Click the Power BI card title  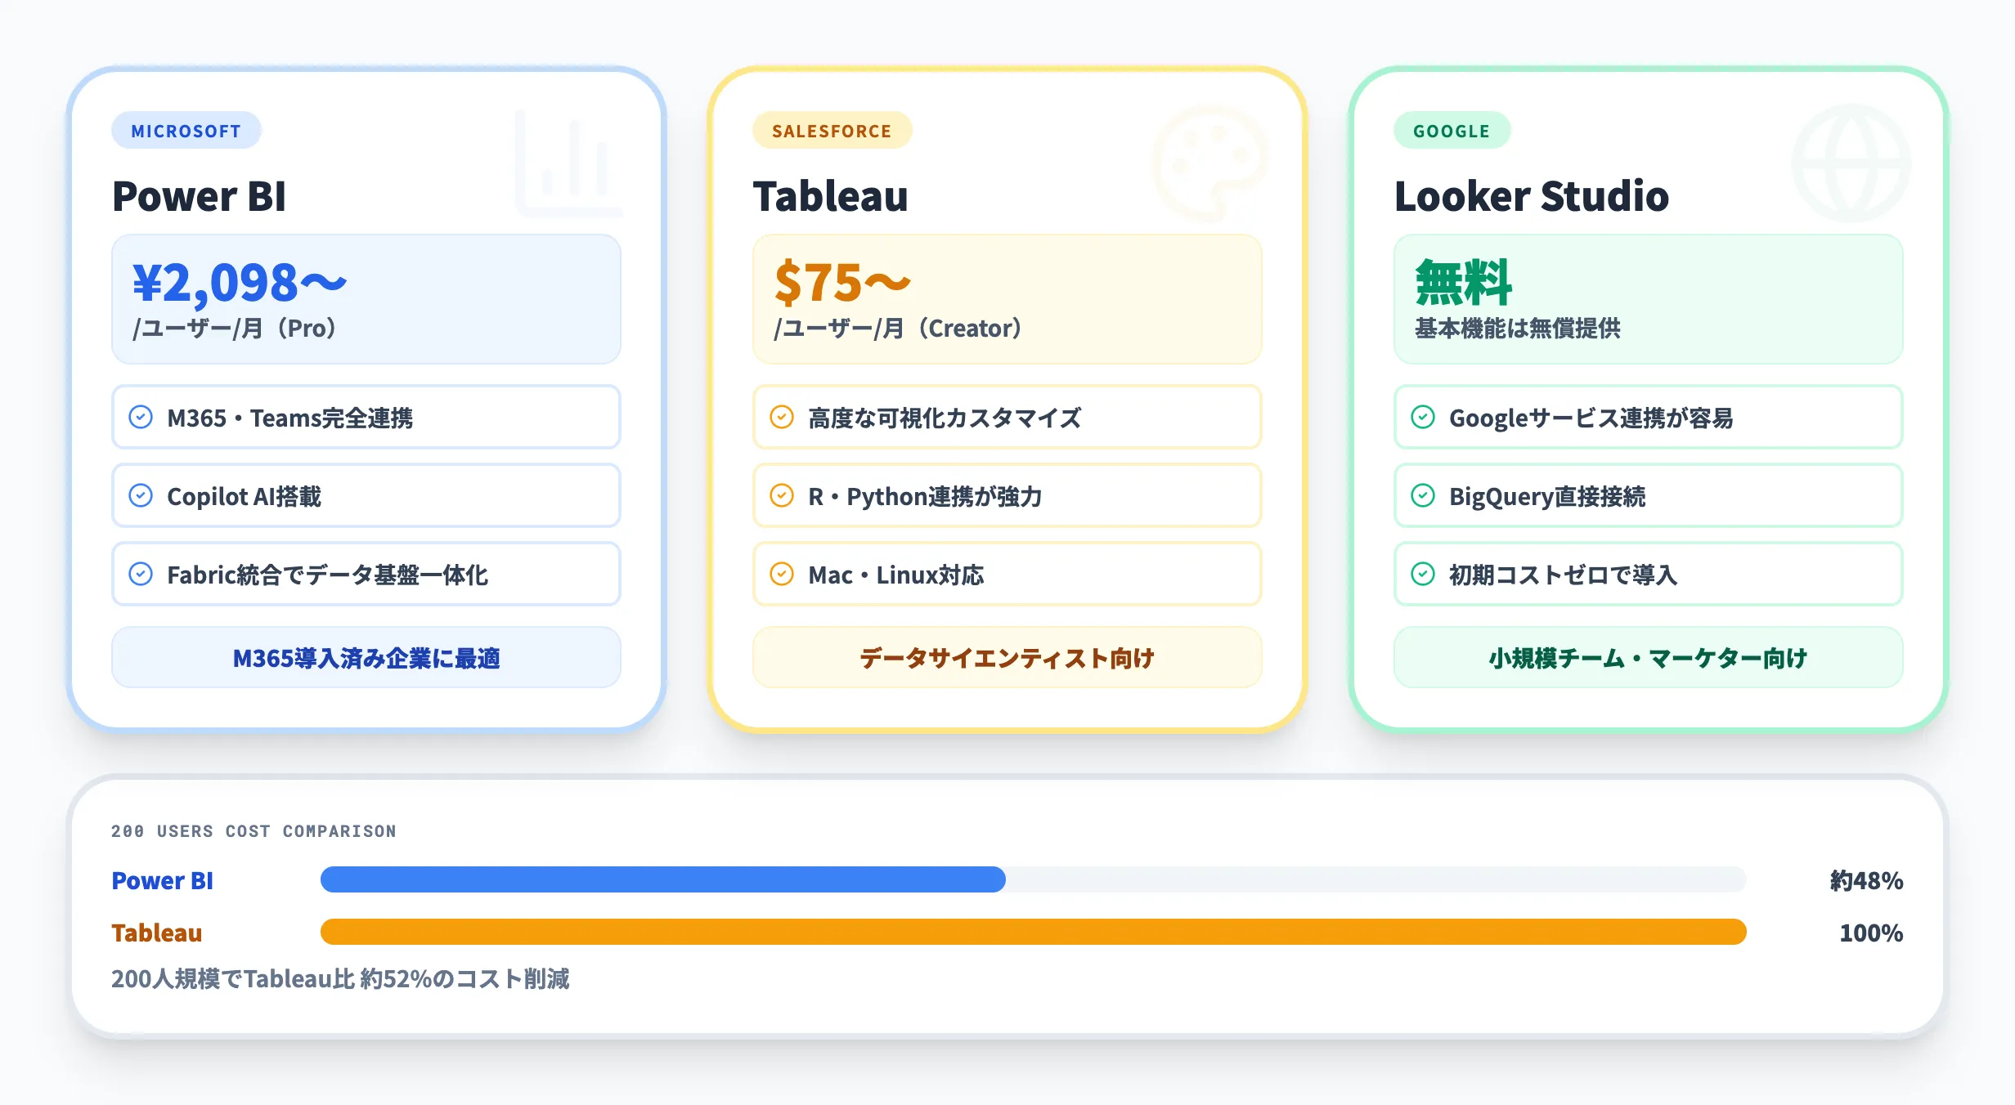click(x=200, y=196)
